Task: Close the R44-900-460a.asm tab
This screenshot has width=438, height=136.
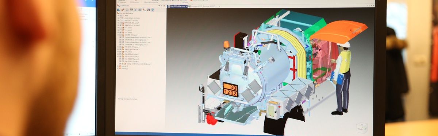Action: pyautogui.click(x=187, y=6)
